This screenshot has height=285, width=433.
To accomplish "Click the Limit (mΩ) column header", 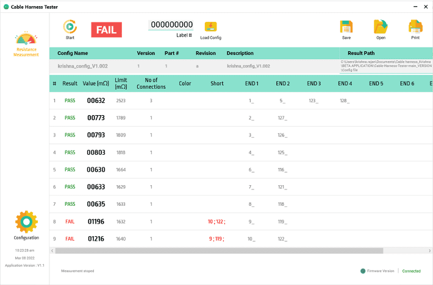I will 121,83.
